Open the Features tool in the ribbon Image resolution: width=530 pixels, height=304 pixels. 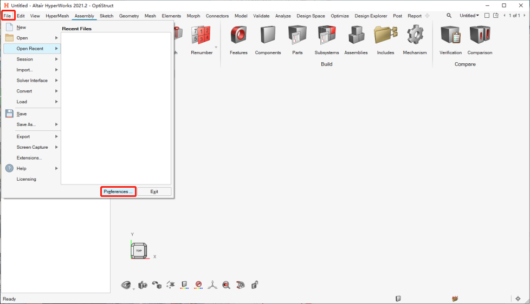[238, 40]
